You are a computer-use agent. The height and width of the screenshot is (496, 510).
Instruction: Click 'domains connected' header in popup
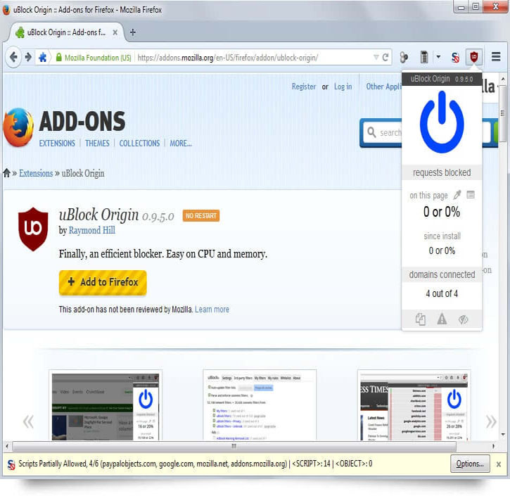(442, 274)
